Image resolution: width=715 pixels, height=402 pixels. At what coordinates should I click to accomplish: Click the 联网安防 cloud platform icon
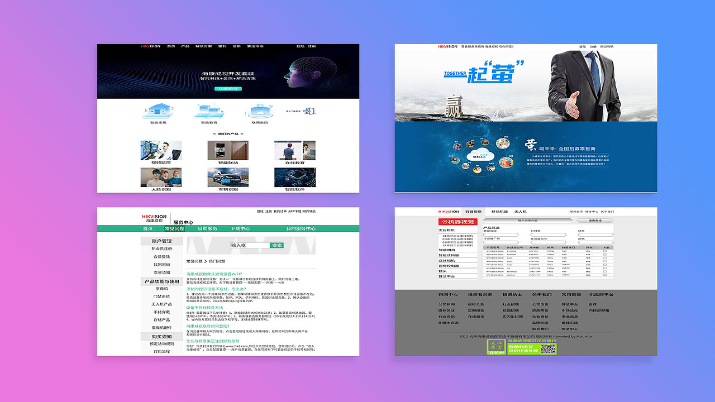260,111
